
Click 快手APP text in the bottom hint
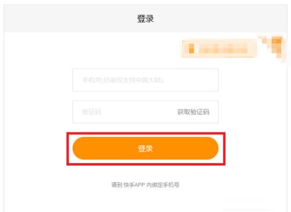[x=134, y=185]
